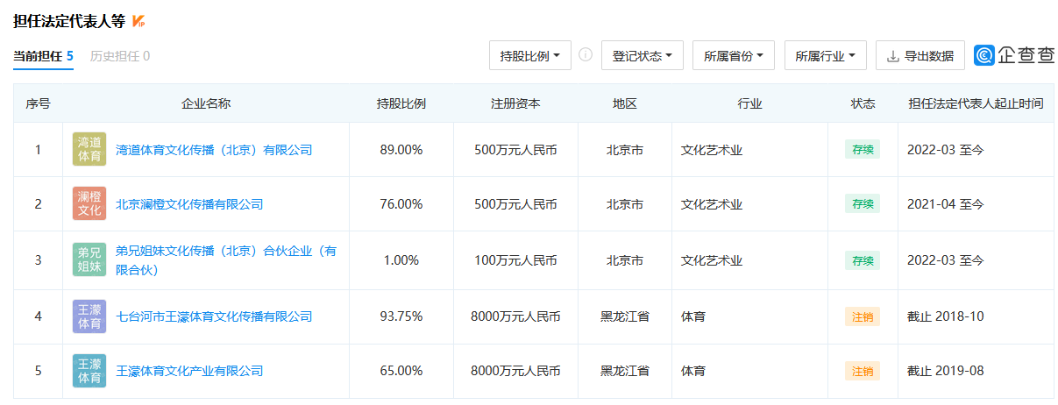Image resolution: width=1058 pixels, height=405 pixels.
Task: Click the 1.00% shareholding cell
Action: pyautogui.click(x=401, y=260)
